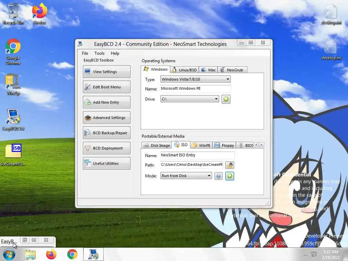This screenshot has height=261, width=348.
Task: Select the upper desktop.ini file icon
Action: coord(331,14)
